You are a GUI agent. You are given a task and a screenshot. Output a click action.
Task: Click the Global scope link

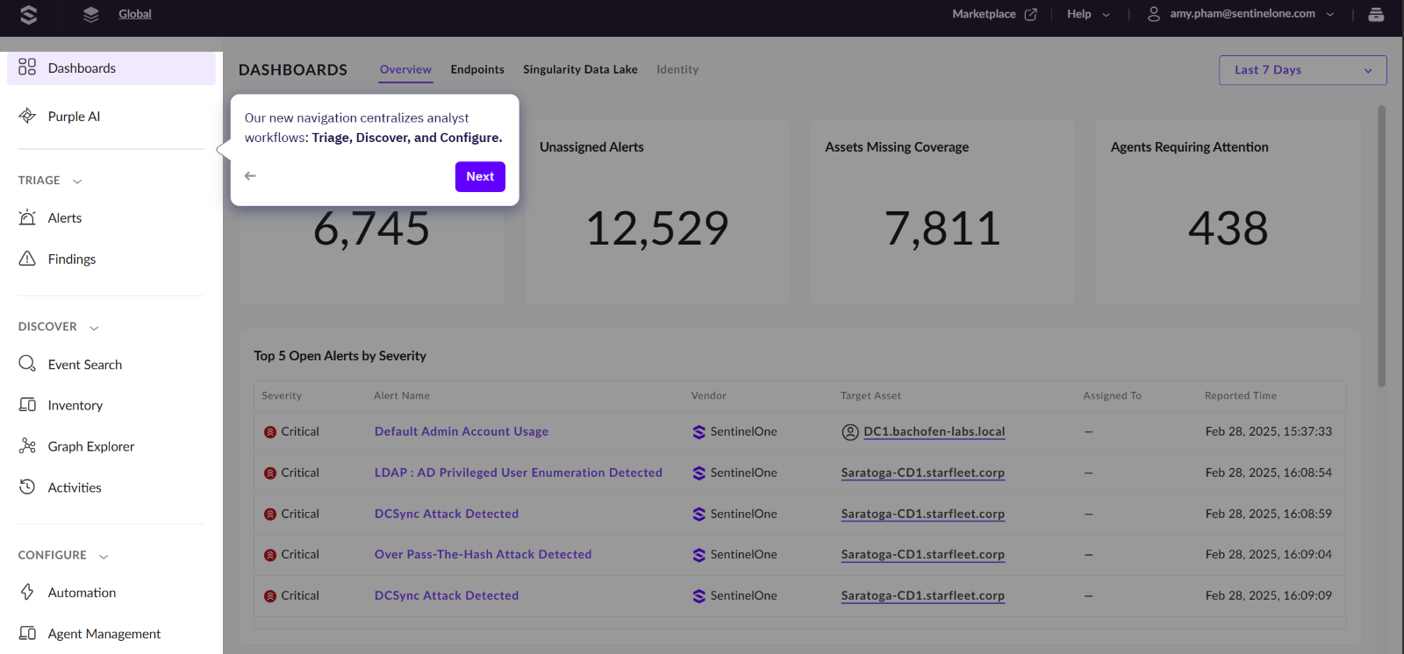[x=135, y=14]
